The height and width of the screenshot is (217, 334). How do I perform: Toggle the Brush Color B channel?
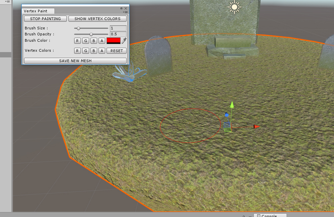(94, 41)
